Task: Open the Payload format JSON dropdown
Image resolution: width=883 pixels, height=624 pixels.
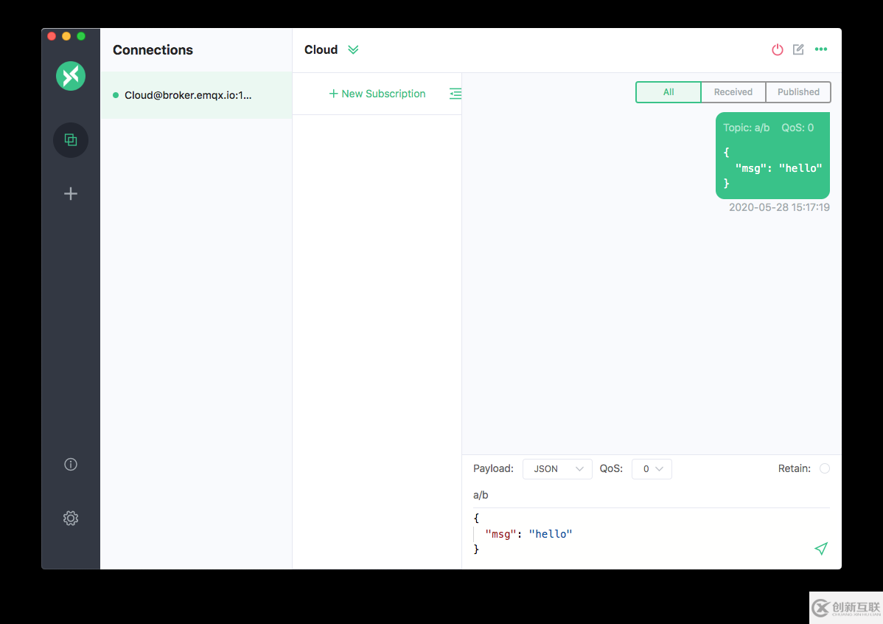Action: click(557, 469)
